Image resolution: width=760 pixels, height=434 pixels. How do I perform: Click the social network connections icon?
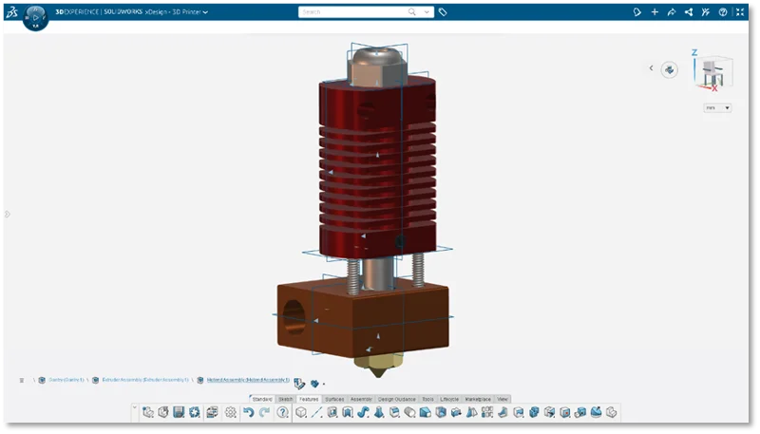pos(689,12)
